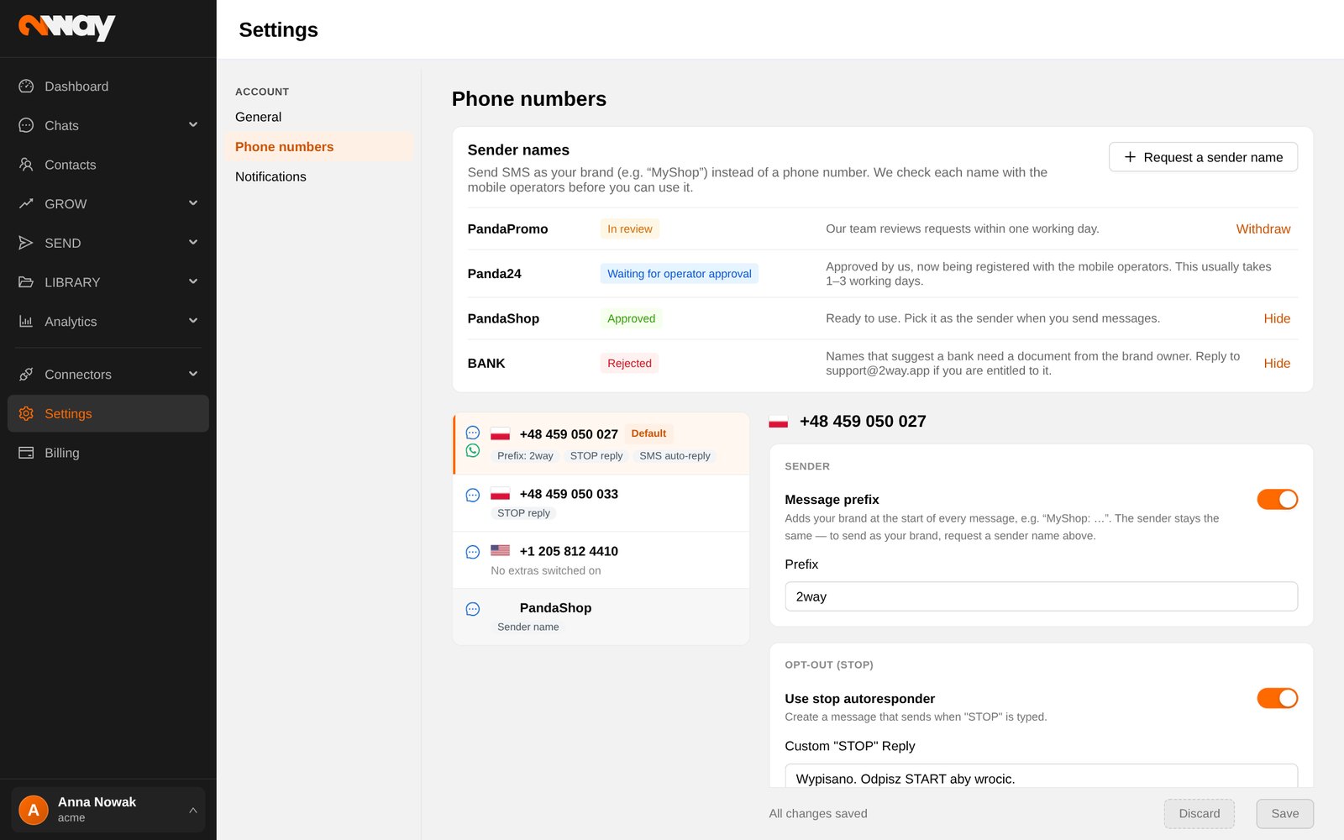The width and height of the screenshot is (1344, 840).
Task: Click the SMS bubble icon beside PandaShop sender
Action: [x=473, y=609]
